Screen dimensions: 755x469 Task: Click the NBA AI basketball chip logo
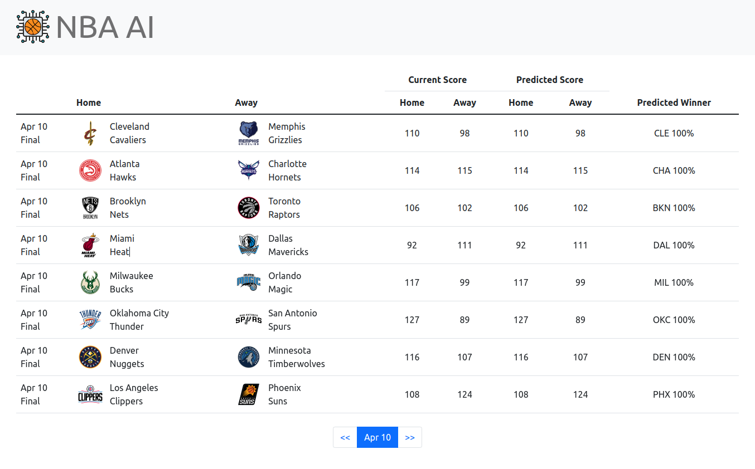coord(33,27)
